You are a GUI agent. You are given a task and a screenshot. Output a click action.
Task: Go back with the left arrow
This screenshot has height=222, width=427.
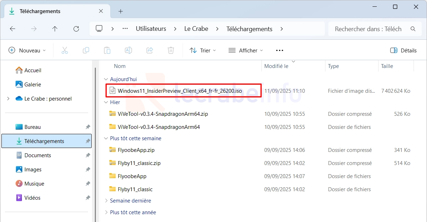13,29
